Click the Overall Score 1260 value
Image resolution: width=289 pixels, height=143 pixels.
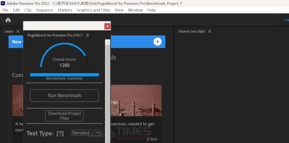65,65
